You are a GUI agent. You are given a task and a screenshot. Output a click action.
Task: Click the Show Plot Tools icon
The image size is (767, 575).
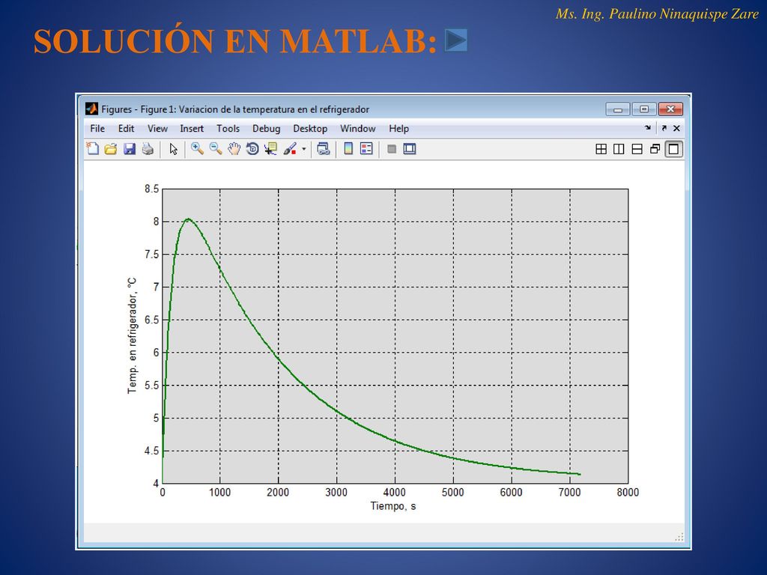click(x=410, y=149)
